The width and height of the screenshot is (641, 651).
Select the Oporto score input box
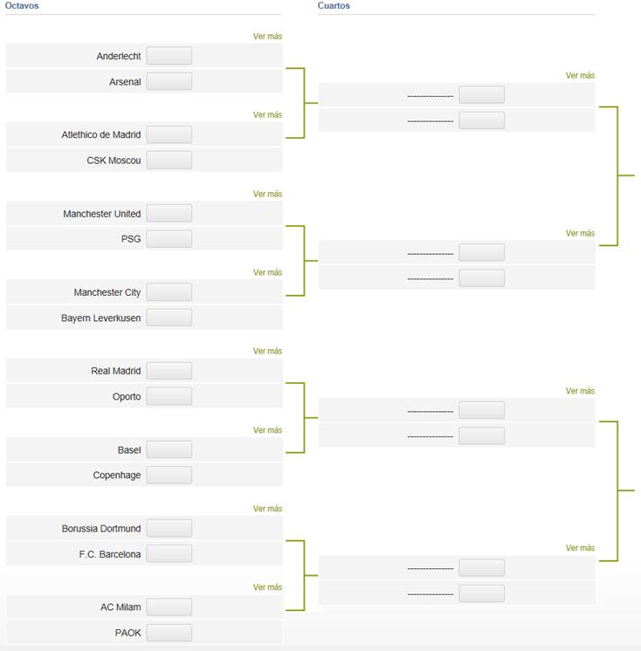point(169,396)
